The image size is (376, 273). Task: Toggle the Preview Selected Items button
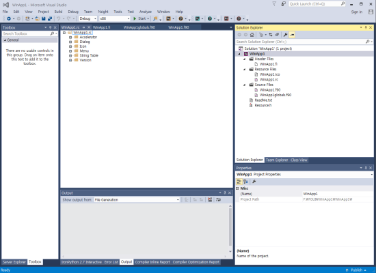[x=292, y=35]
